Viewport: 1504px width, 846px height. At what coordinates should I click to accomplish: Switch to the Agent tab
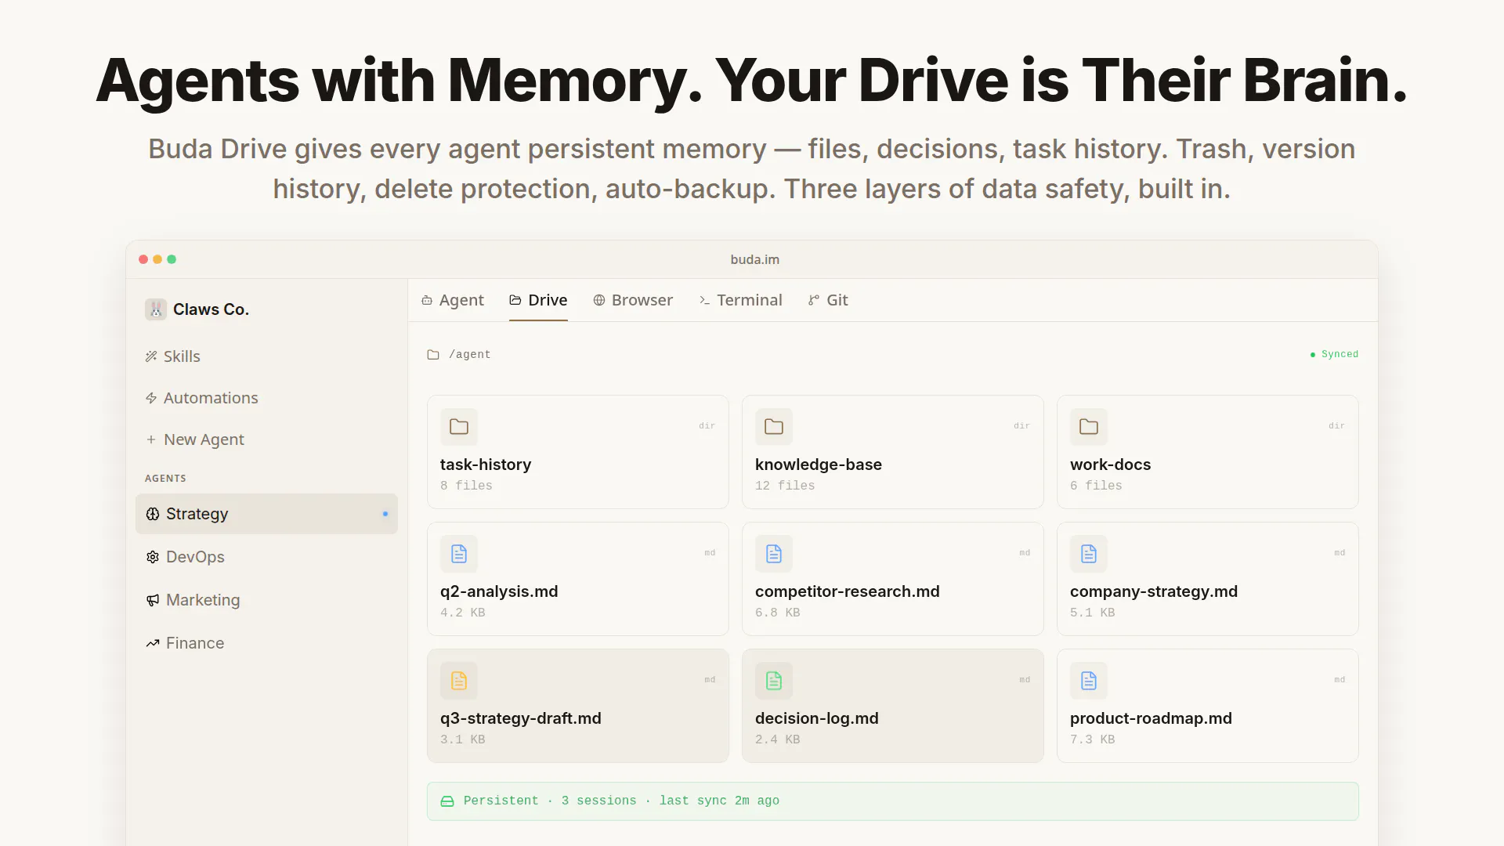[453, 300]
